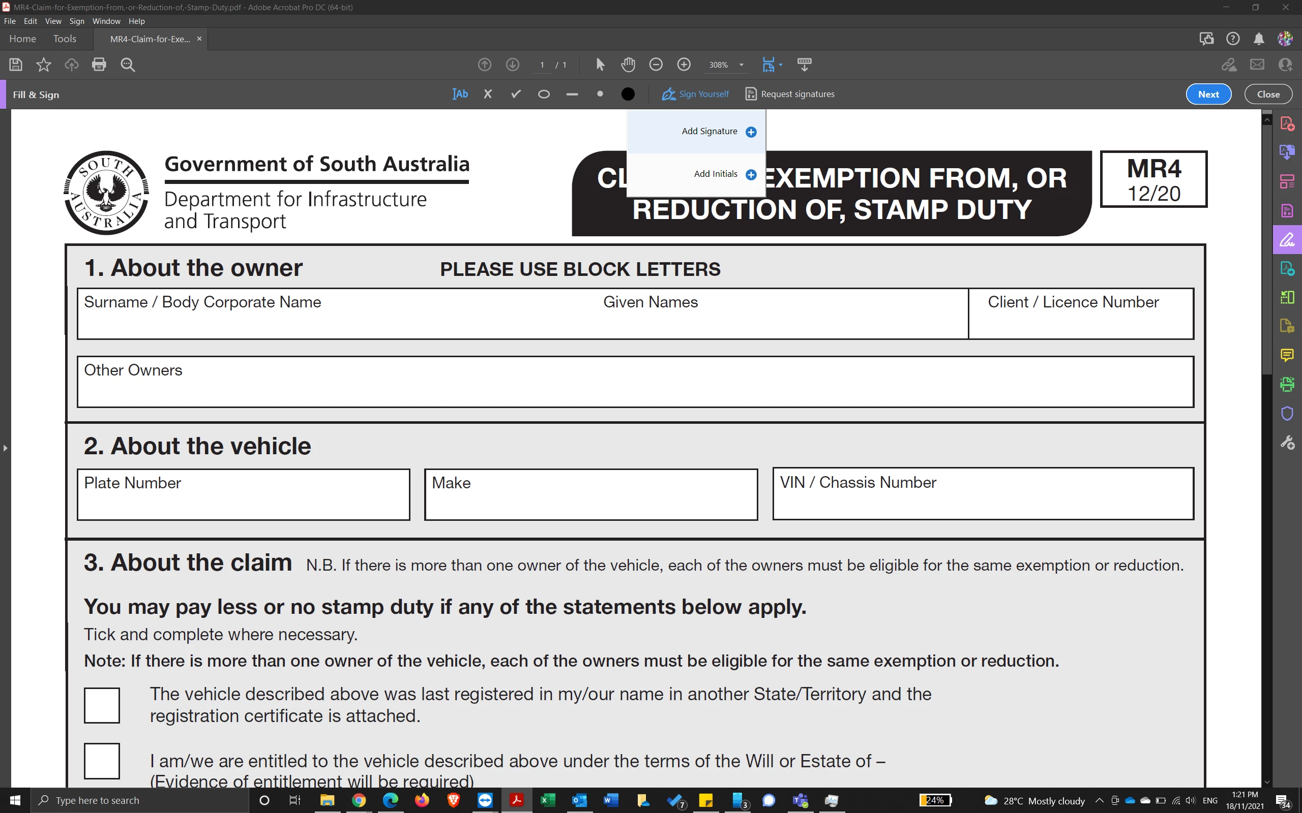1302x813 pixels.
Task: Open the Print dialog icon
Action: (99, 65)
